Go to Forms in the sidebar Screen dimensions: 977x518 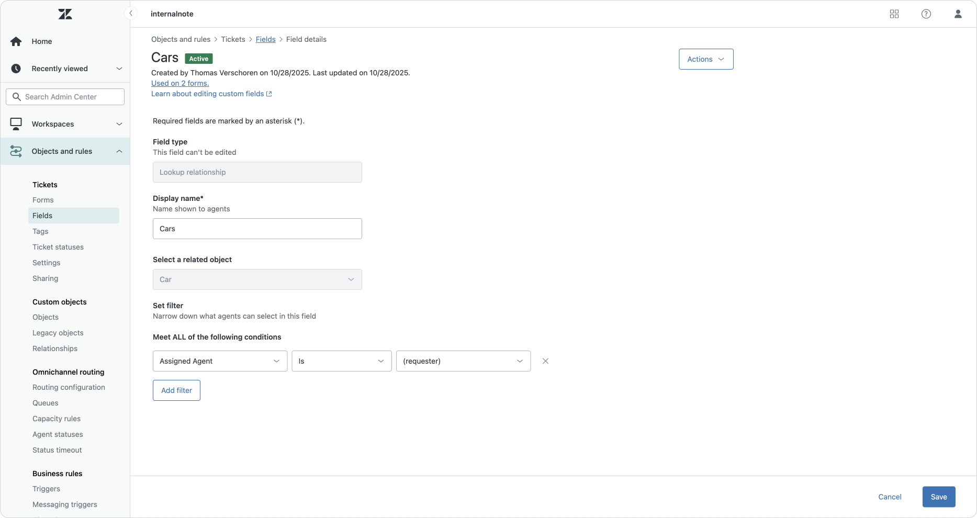tap(43, 200)
